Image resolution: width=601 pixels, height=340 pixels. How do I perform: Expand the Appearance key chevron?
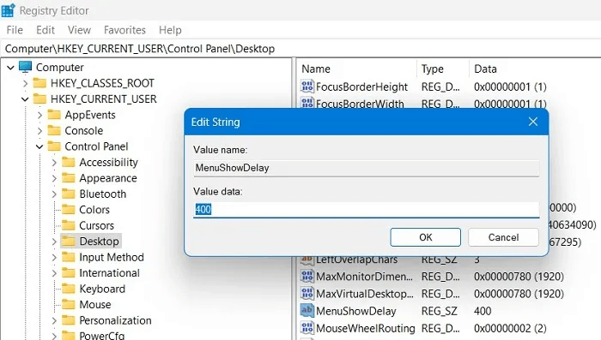tap(54, 179)
